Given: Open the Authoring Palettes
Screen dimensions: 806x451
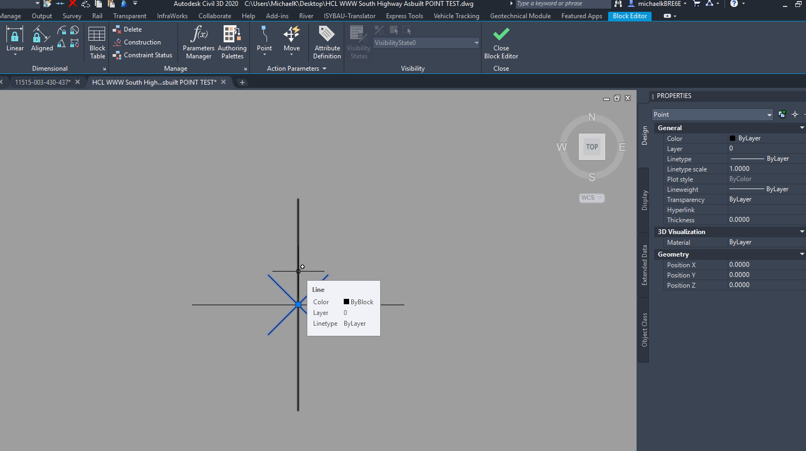Looking at the screenshot, I should click(x=232, y=41).
